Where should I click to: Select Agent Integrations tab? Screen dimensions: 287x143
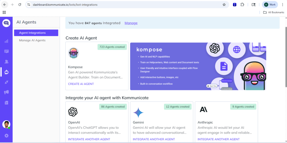[36, 33]
